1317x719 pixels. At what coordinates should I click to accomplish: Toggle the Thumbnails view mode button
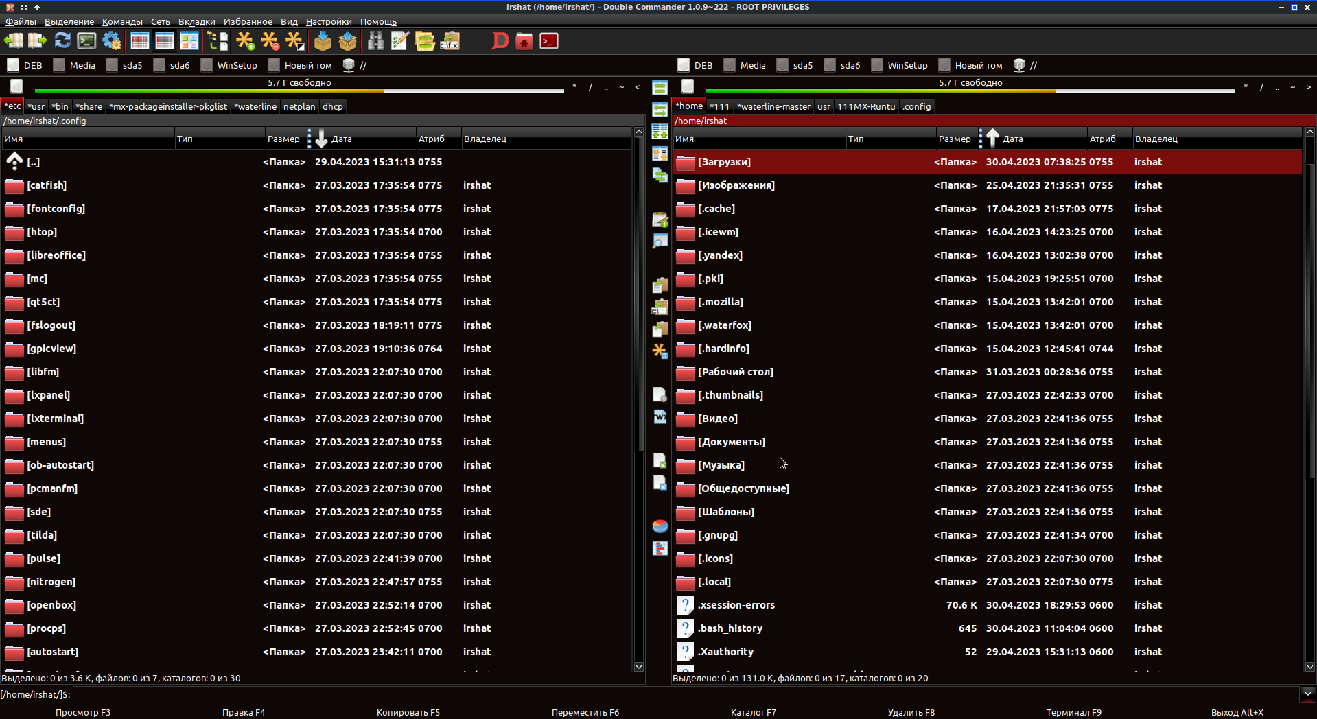[x=189, y=41]
